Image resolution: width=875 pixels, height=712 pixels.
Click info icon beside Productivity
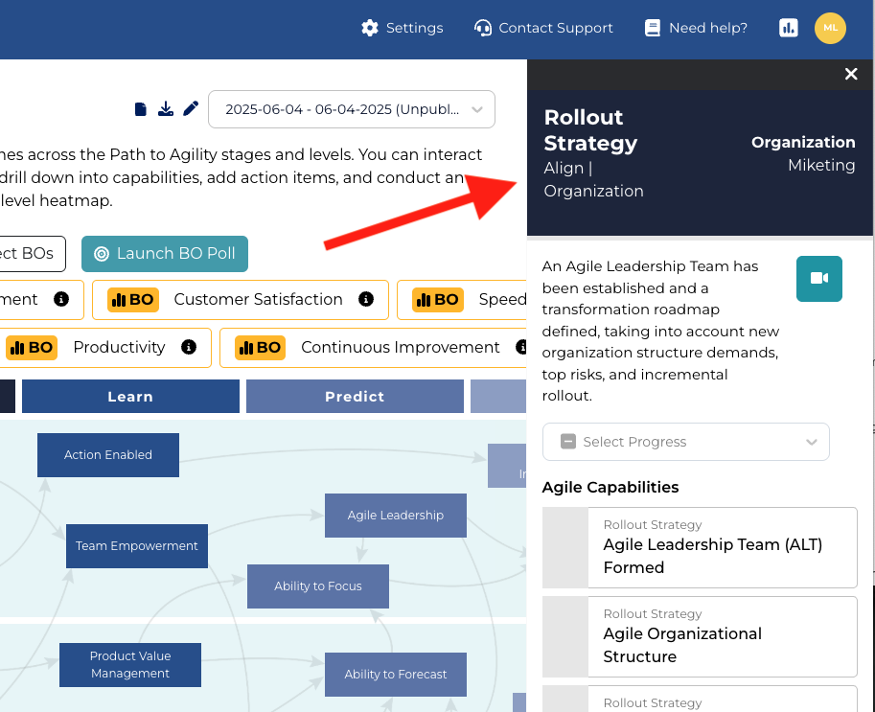tap(189, 348)
